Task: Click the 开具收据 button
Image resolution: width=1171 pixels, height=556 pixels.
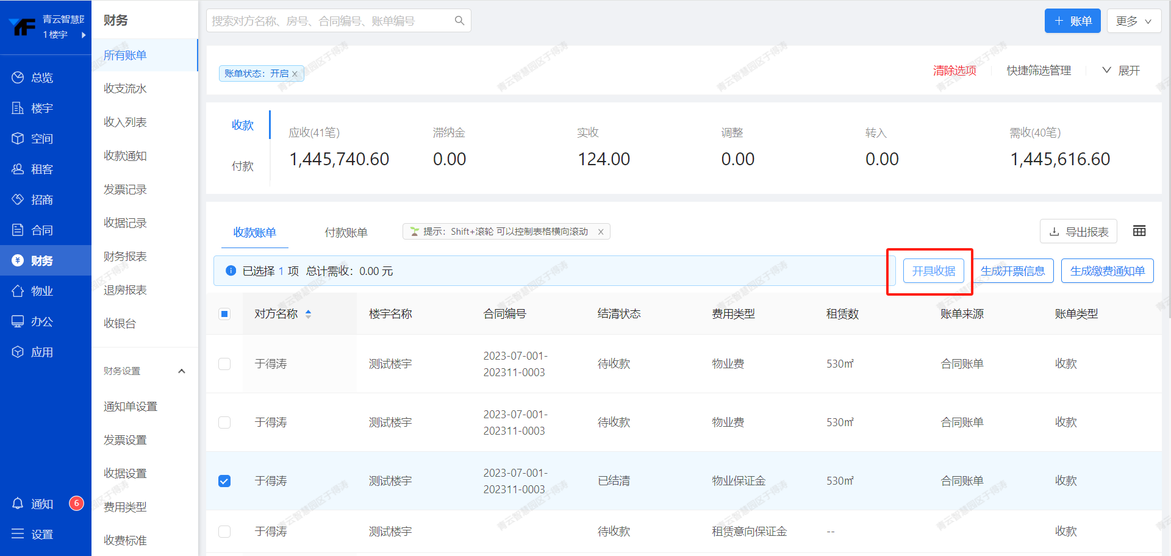Action: coord(933,271)
